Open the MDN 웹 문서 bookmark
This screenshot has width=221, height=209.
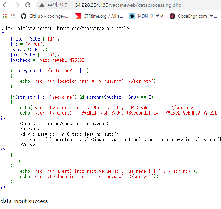tap(146, 16)
